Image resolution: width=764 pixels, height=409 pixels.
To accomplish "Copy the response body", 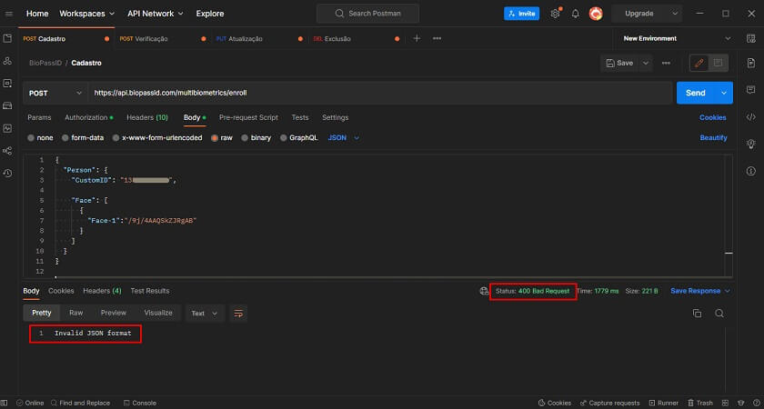I will pos(698,314).
